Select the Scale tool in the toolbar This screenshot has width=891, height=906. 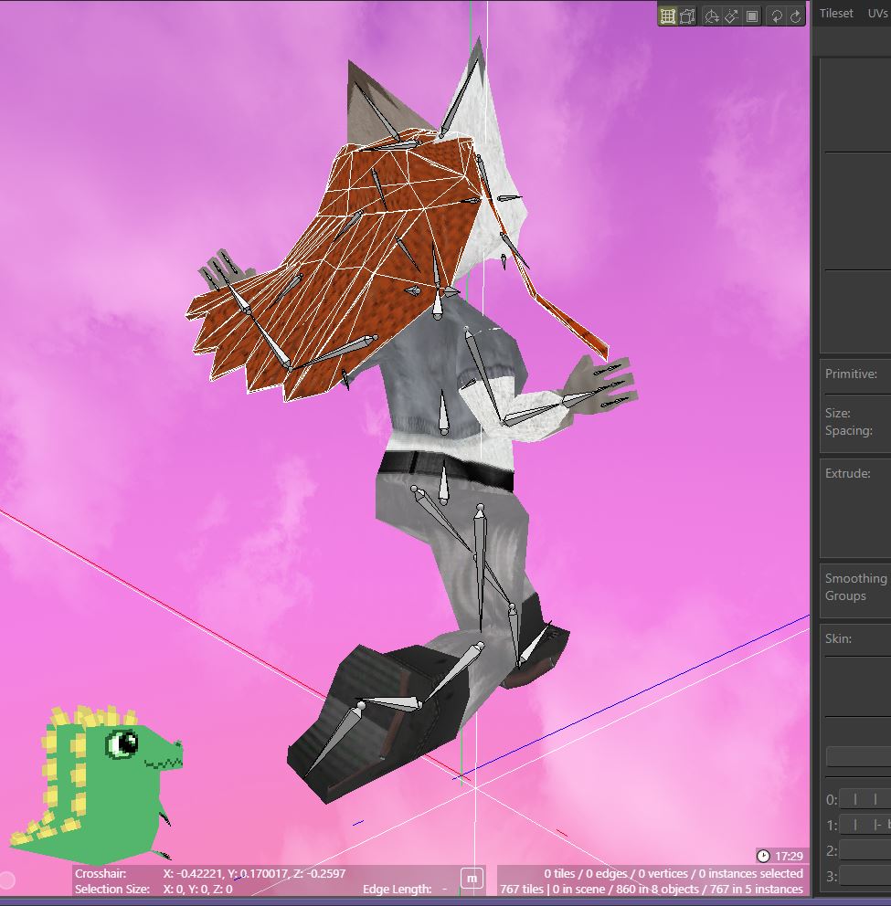[x=751, y=16]
